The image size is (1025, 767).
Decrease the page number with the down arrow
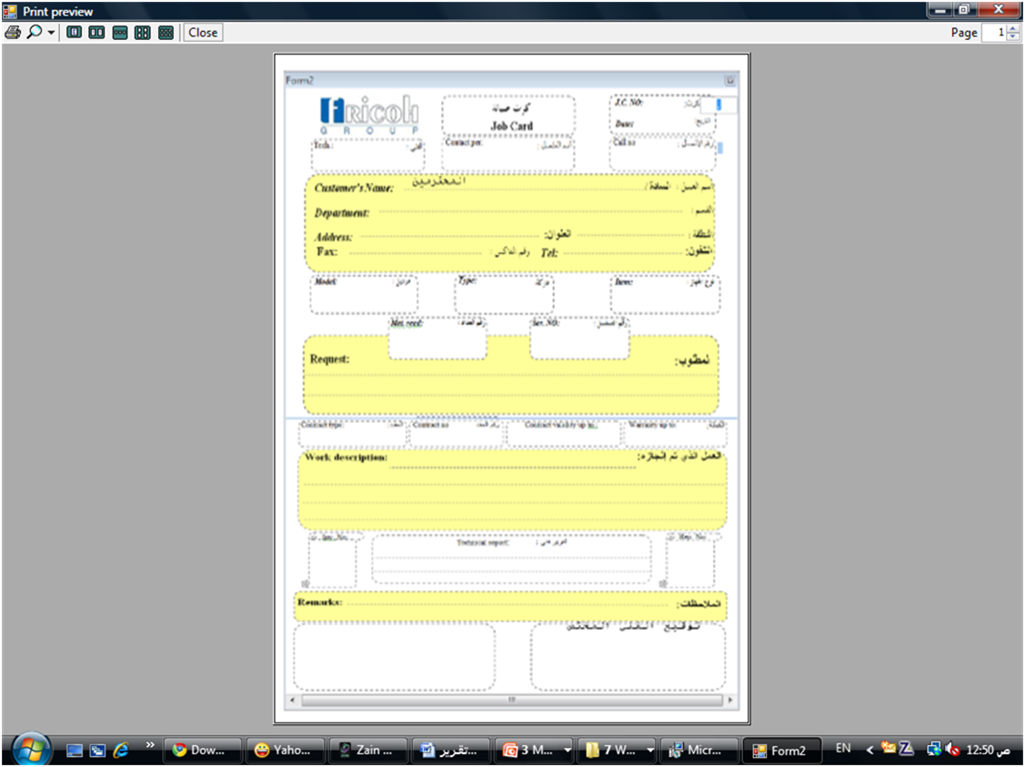pyautogui.click(x=1013, y=37)
